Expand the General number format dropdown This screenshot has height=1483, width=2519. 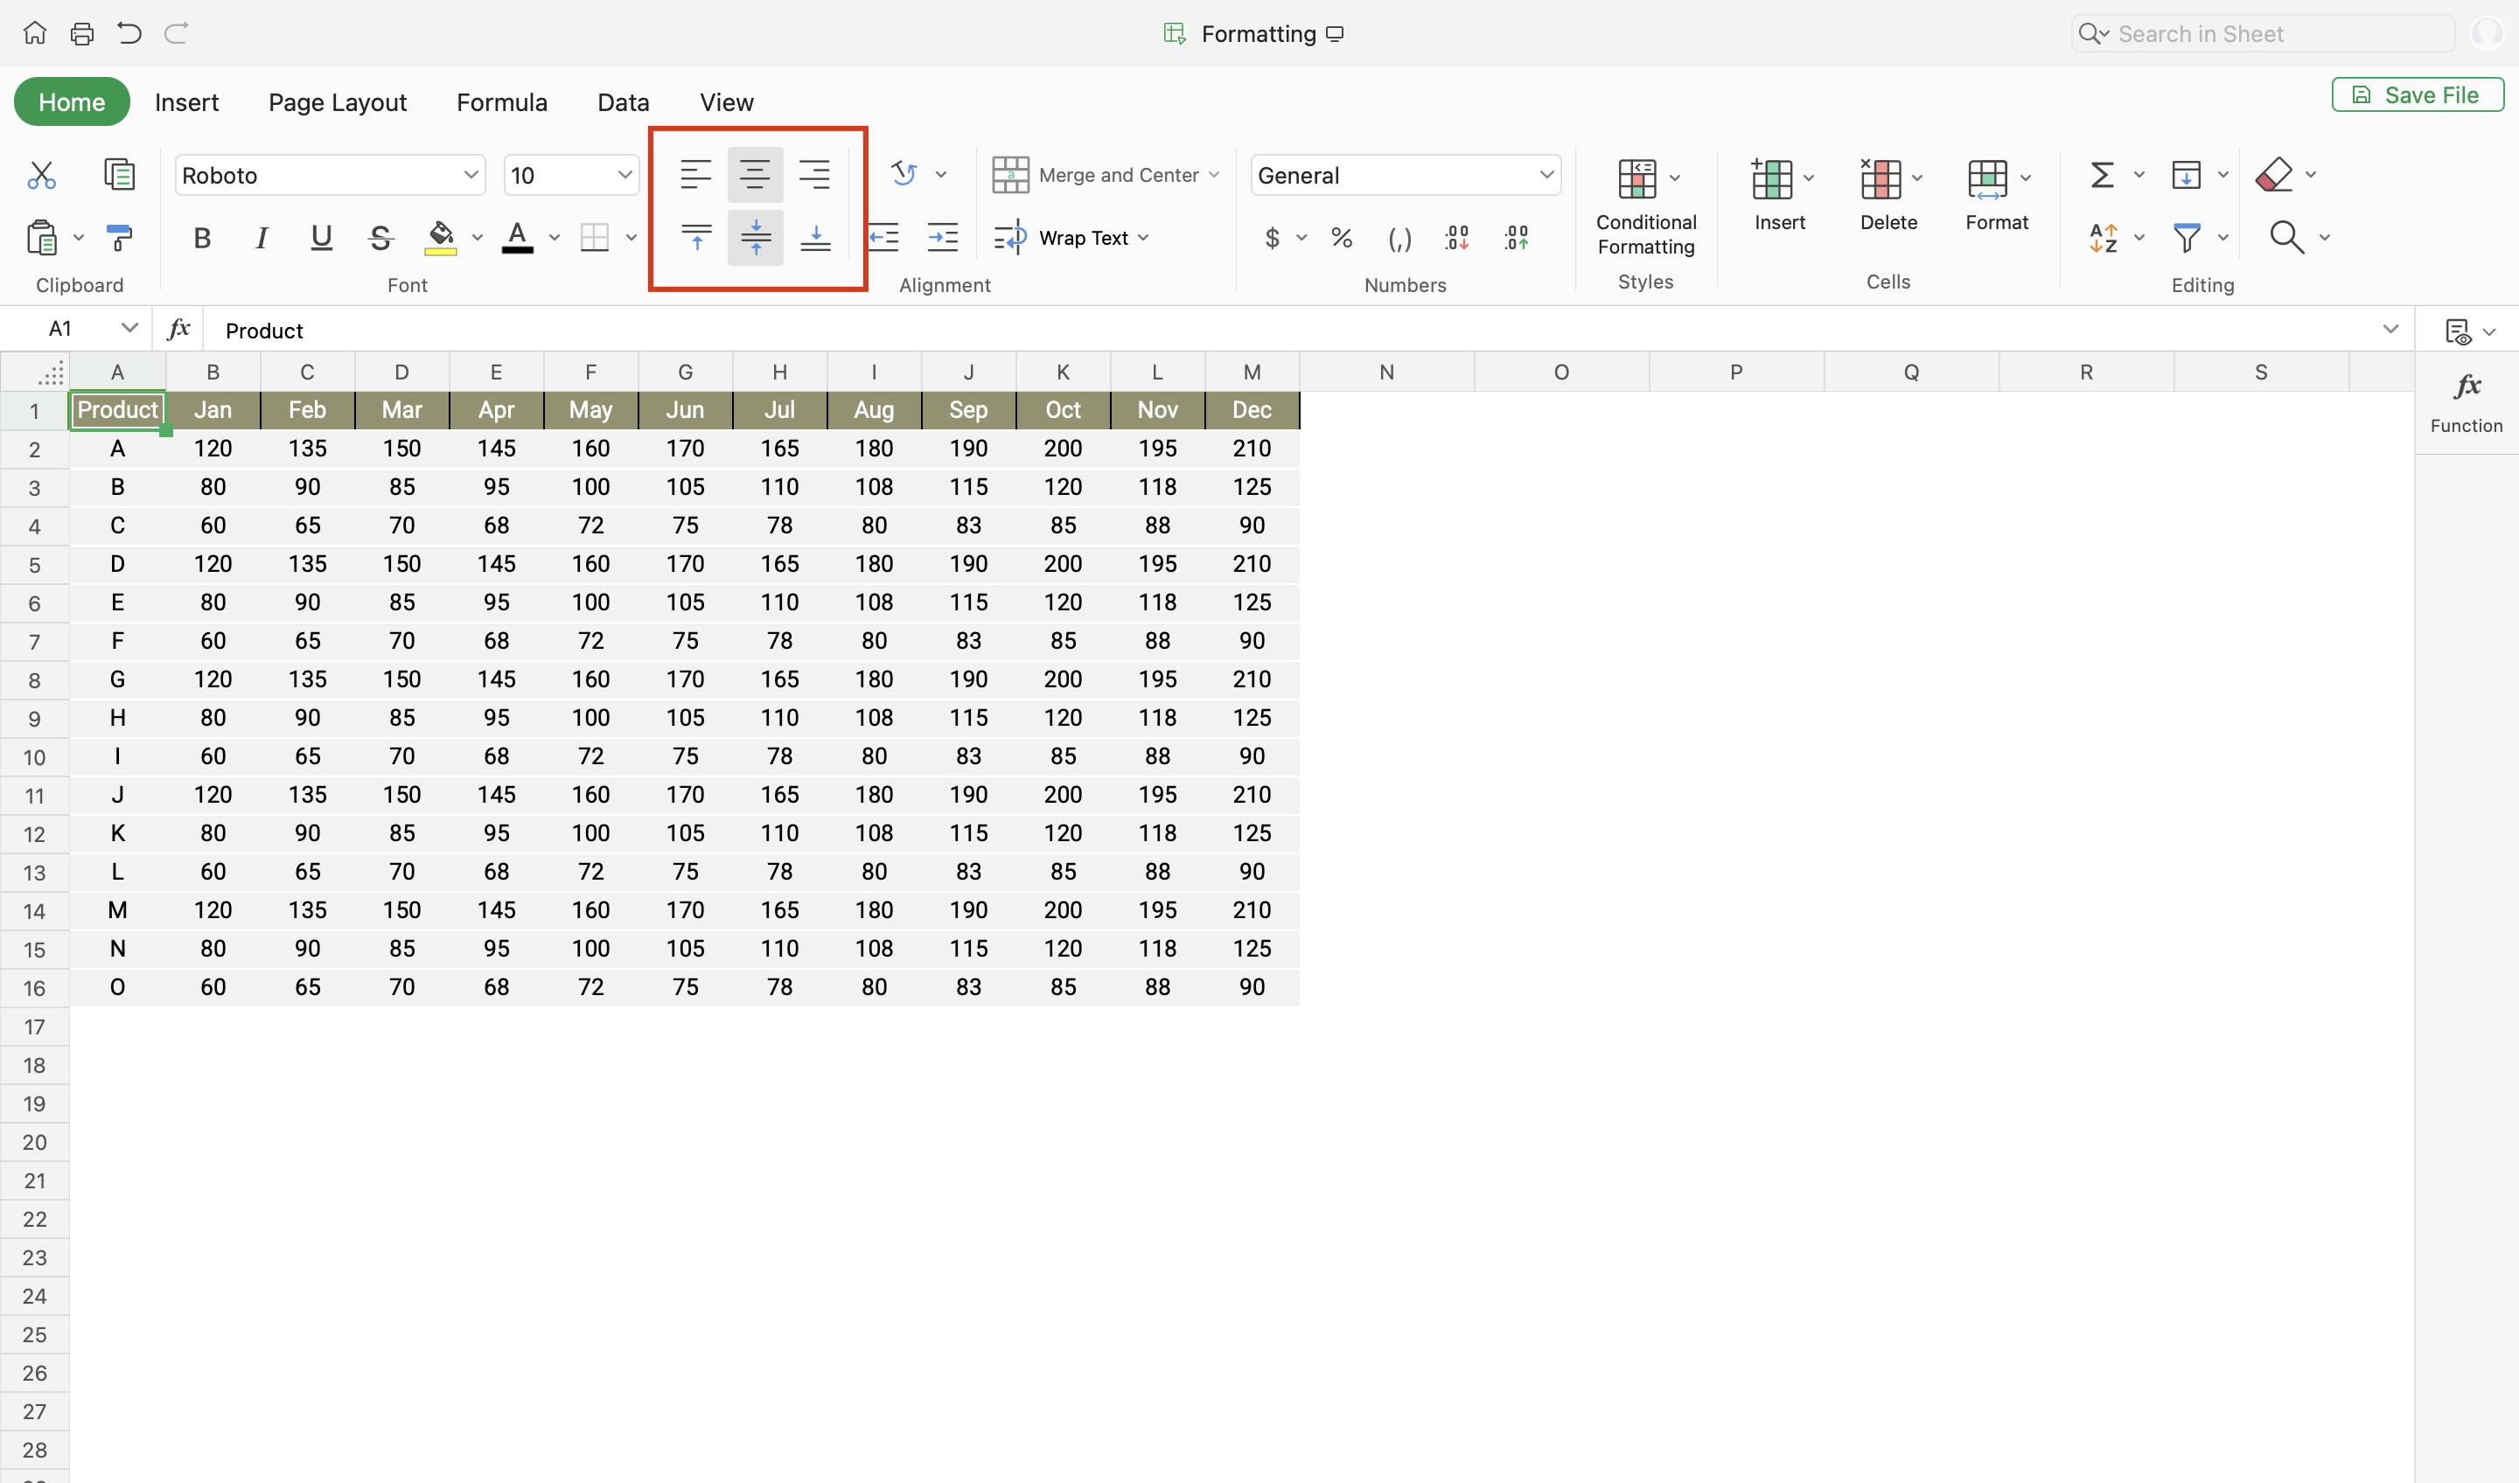[x=1546, y=175]
